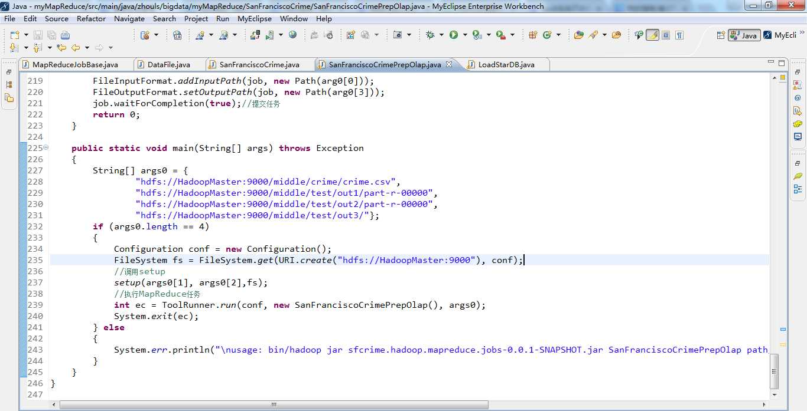The image size is (807, 411).
Task: Click the Problems icon in right sidebar
Action: 798,85
